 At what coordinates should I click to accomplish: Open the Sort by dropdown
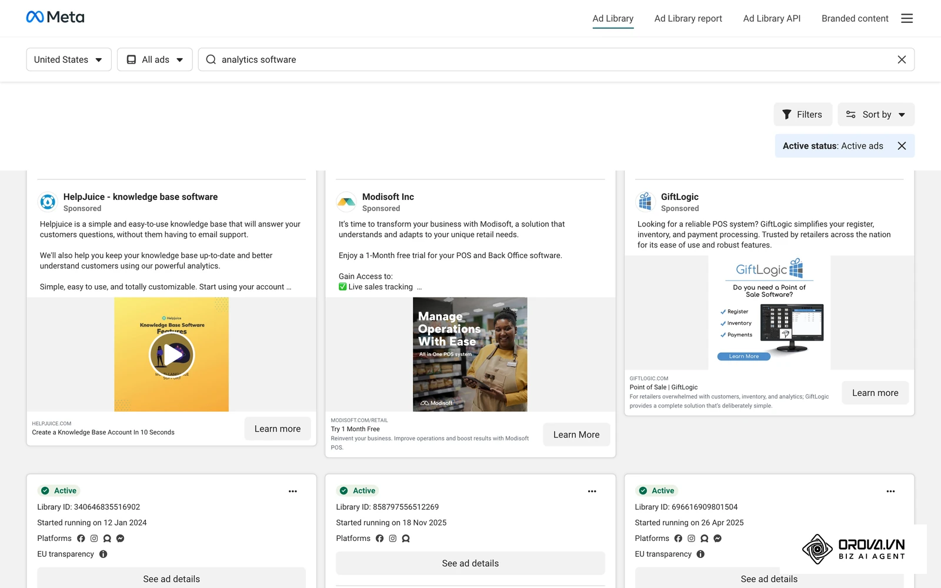tap(876, 114)
